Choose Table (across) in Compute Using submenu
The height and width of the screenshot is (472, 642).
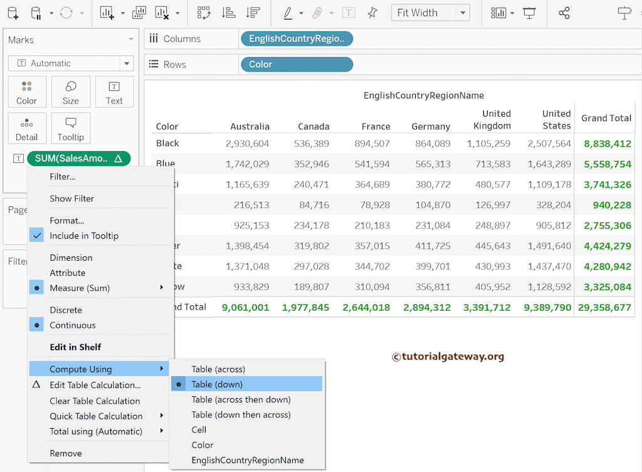pyautogui.click(x=218, y=369)
